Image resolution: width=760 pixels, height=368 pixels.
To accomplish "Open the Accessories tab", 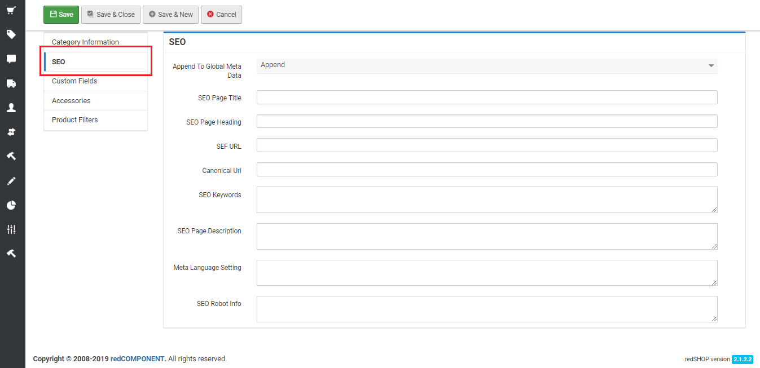I will [95, 101].
